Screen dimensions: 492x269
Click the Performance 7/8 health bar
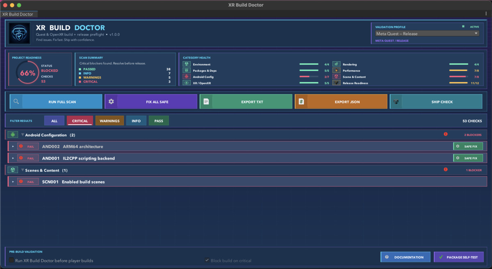[x=459, y=71]
